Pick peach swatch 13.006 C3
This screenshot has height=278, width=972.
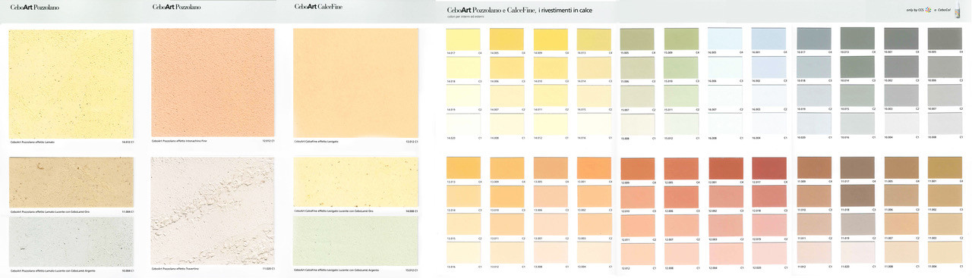tap(551, 197)
